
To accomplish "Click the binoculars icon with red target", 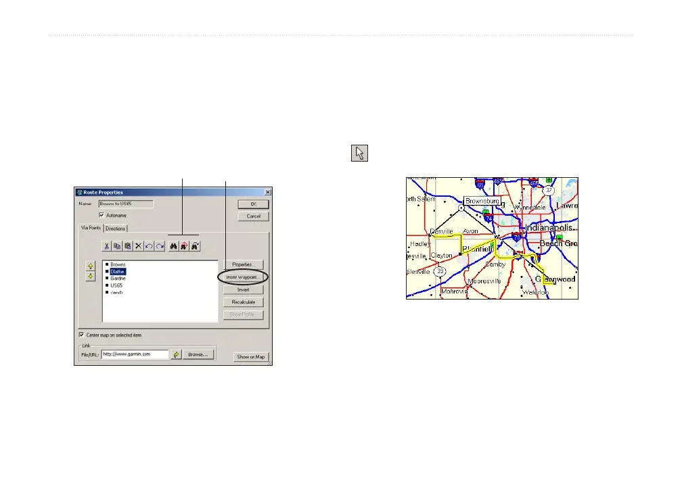I will click(x=184, y=246).
